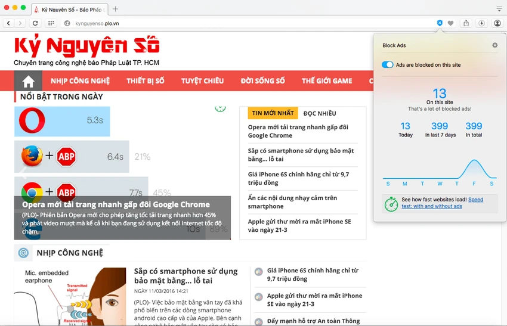Bookmark page with the heart icon
Screen dimensions: 507x326
tap(450, 23)
